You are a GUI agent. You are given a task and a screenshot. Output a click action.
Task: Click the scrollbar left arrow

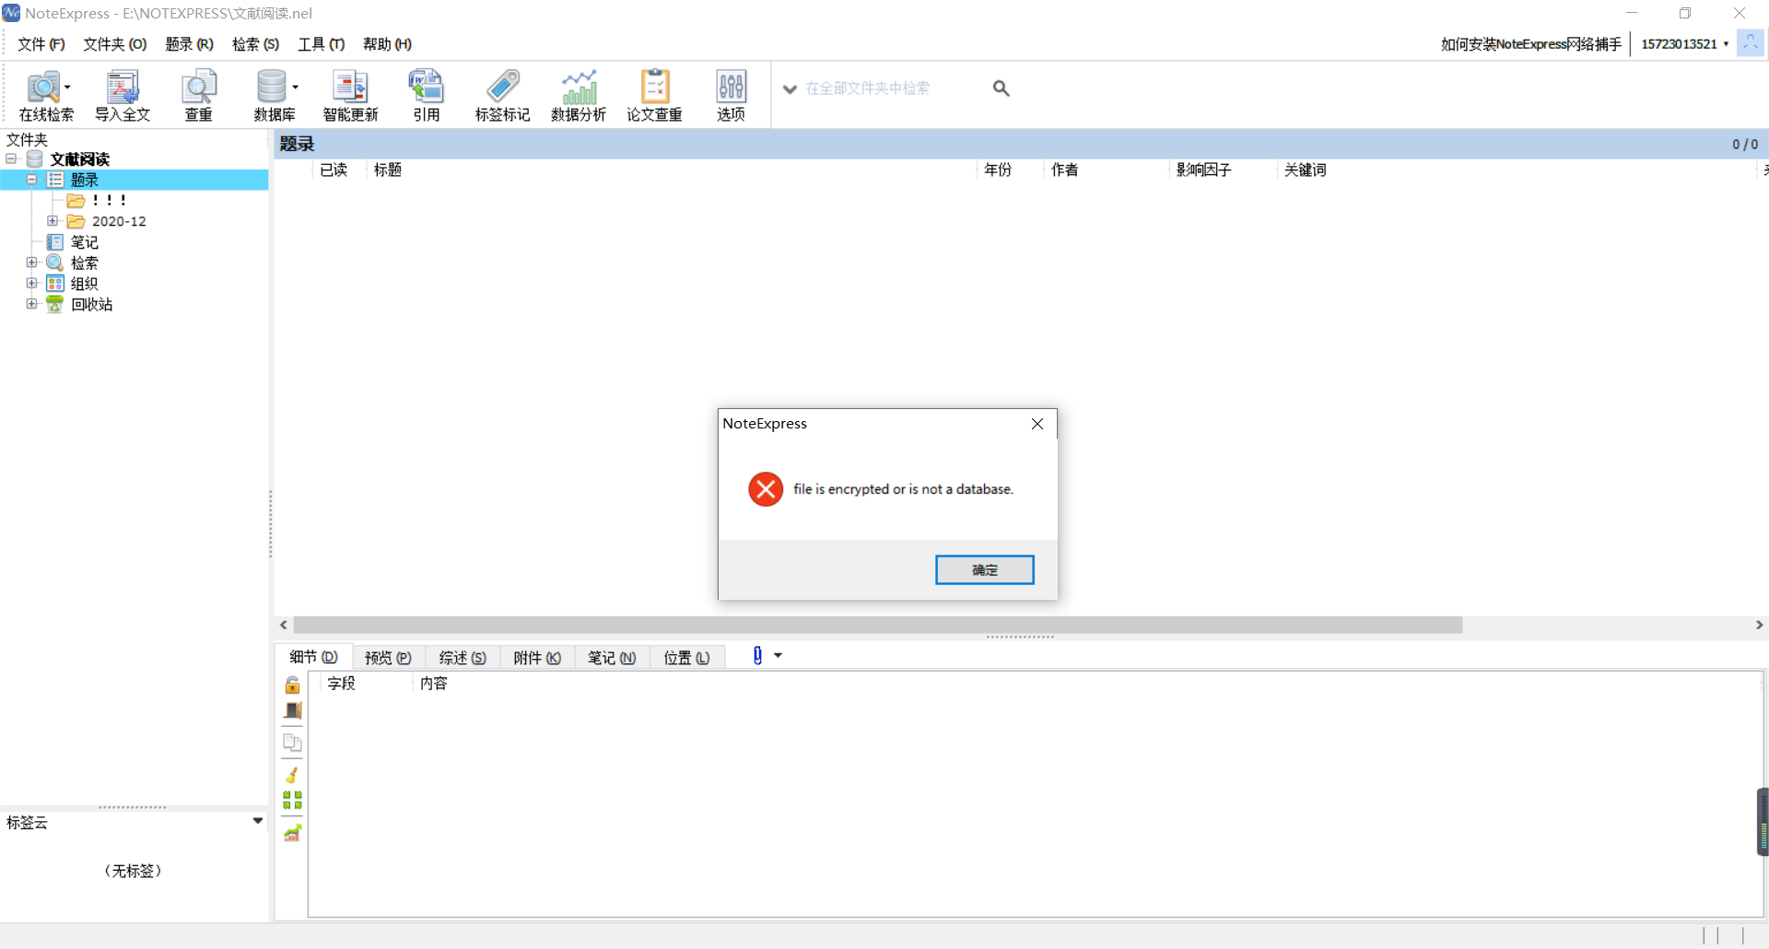coord(284,625)
